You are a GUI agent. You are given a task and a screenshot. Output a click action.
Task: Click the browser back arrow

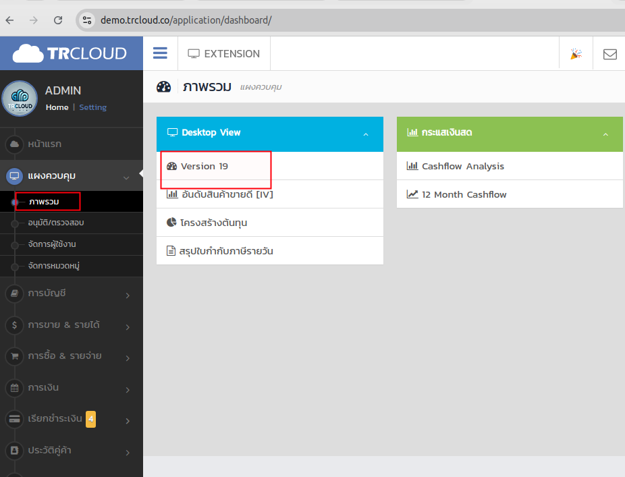[9, 20]
